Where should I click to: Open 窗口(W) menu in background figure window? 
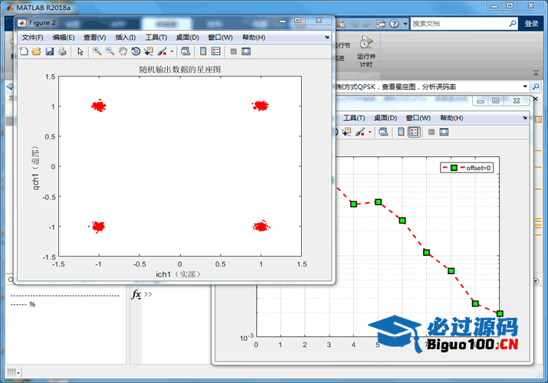tap(418, 118)
